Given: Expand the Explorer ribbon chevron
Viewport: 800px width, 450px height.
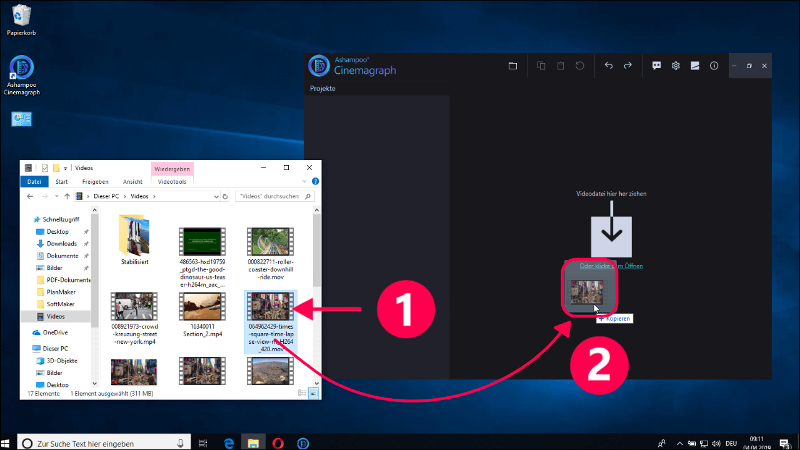Looking at the screenshot, I should point(305,181).
